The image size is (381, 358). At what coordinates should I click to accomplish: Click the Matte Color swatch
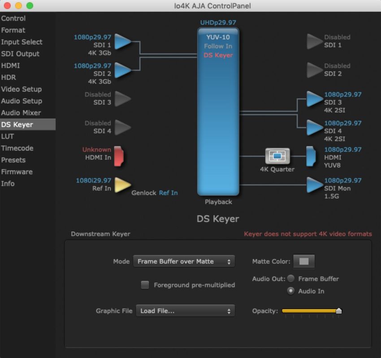click(304, 261)
